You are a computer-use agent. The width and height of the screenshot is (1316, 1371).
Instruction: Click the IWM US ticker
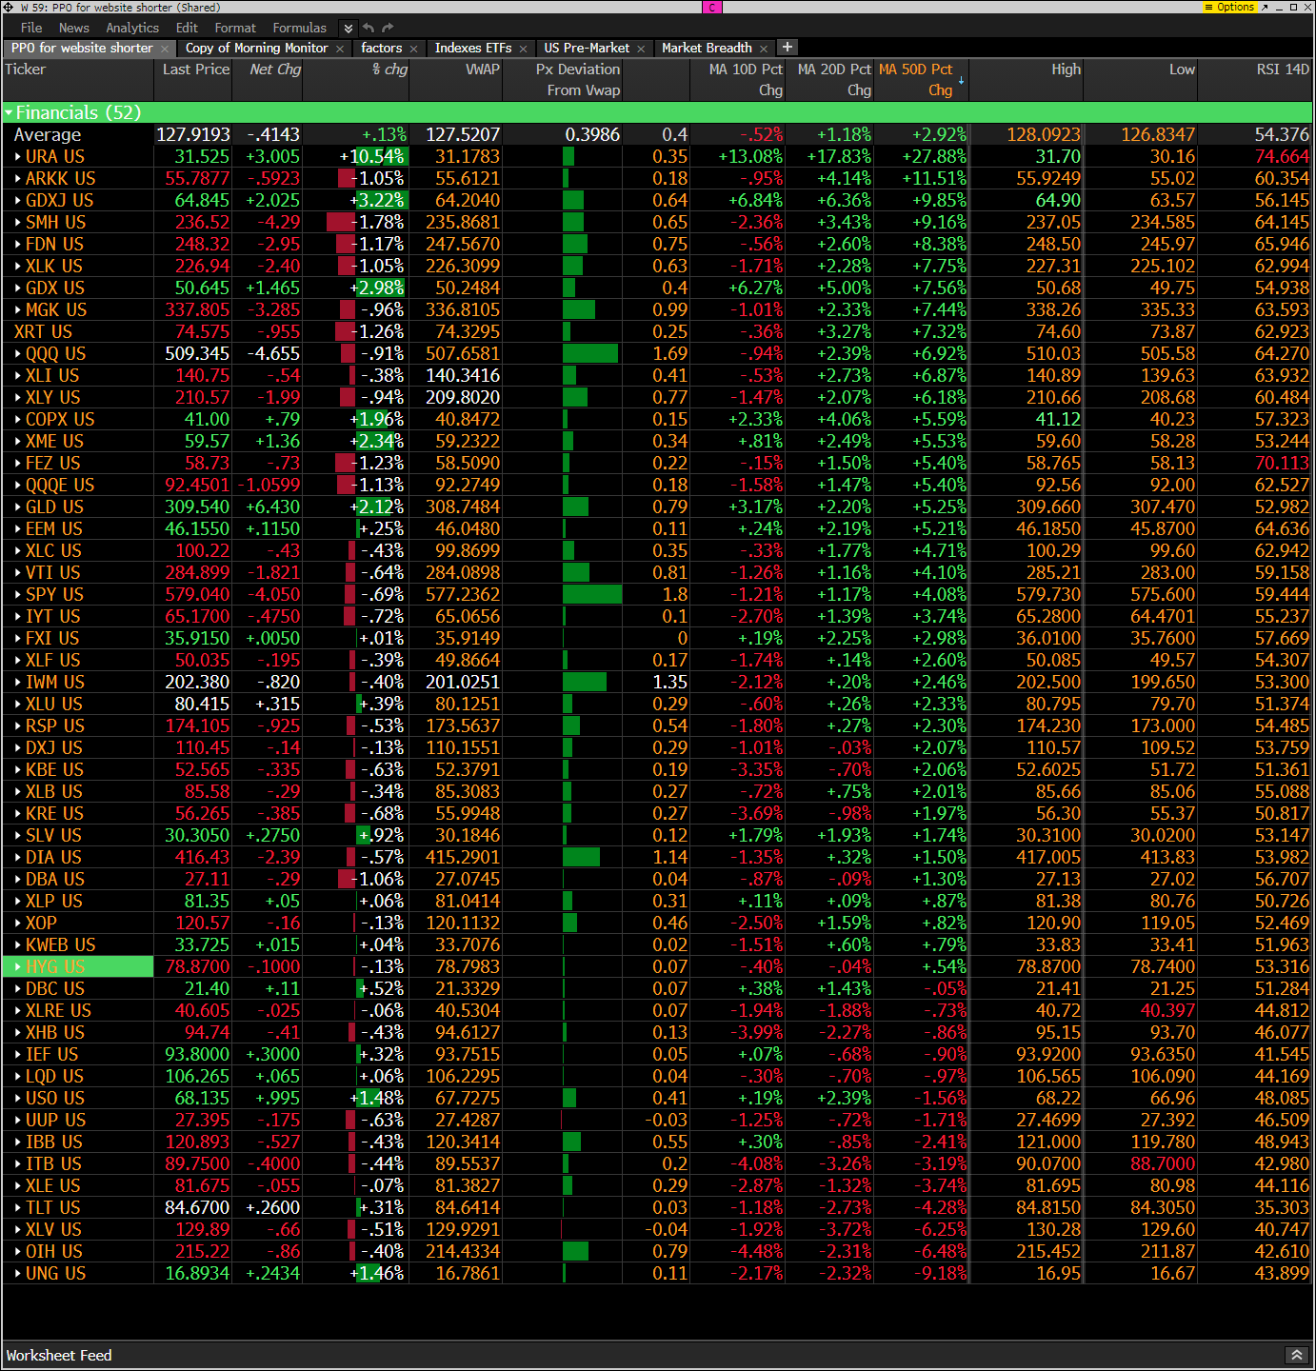tap(55, 682)
